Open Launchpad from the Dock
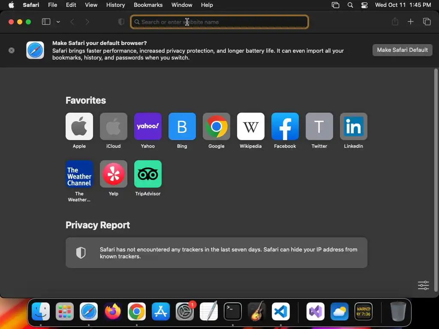Image resolution: width=439 pixels, height=329 pixels. pyautogui.click(x=65, y=311)
